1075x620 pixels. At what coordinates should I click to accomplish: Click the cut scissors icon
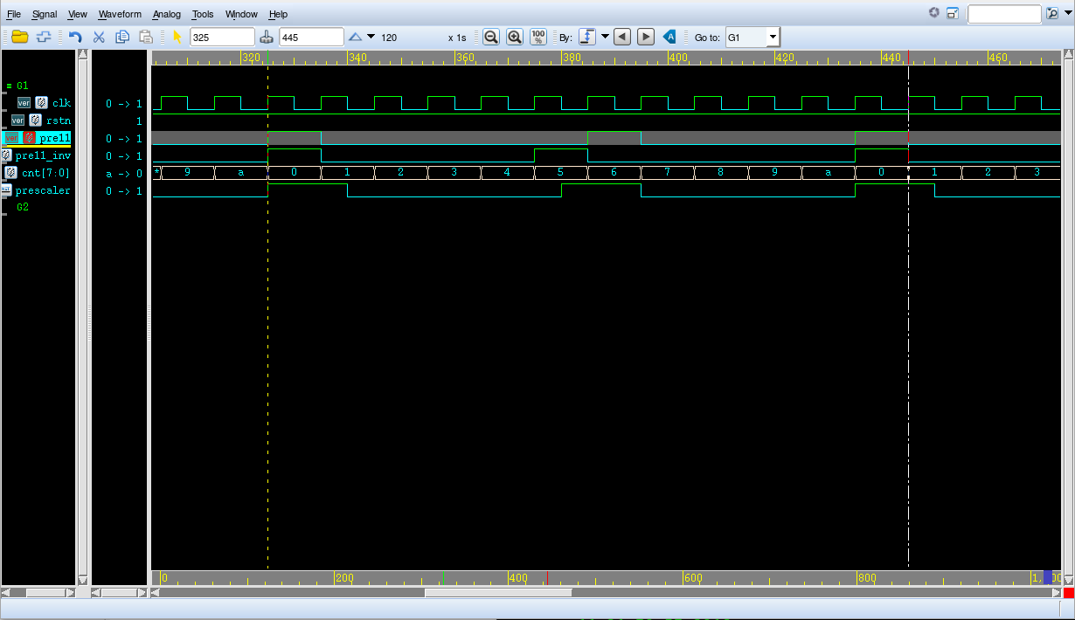pos(99,37)
